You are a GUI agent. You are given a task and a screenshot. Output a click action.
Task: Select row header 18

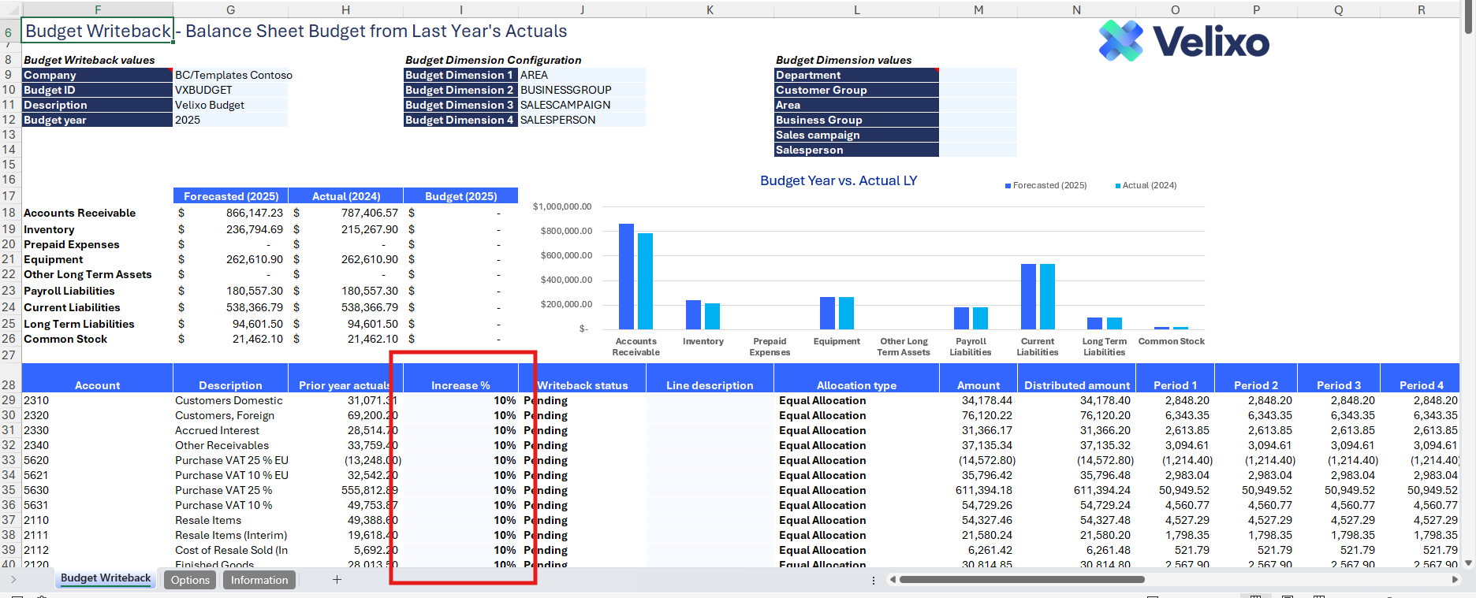tap(9, 213)
